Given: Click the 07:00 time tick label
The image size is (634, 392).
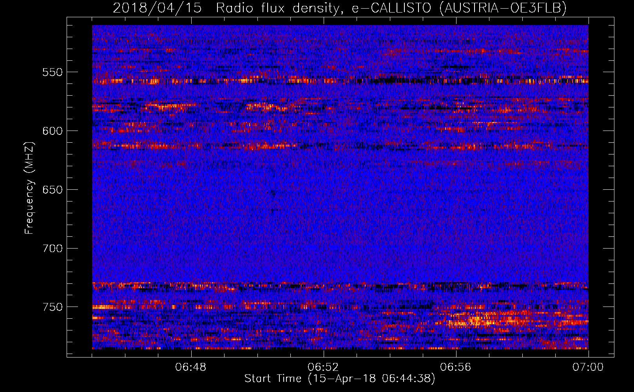Looking at the screenshot, I should [588, 367].
